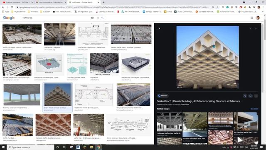Open the Revit Architecture bookmark
Screen dimensions: 266x150
pyautogui.click(x=131, y=12)
